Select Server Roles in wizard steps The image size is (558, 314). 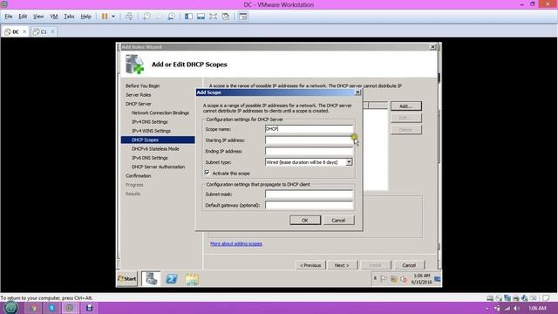coord(138,95)
